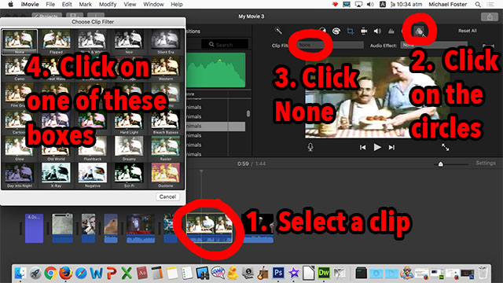Play the movie in viewer
The width and height of the screenshot is (503, 283).
[x=377, y=147]
